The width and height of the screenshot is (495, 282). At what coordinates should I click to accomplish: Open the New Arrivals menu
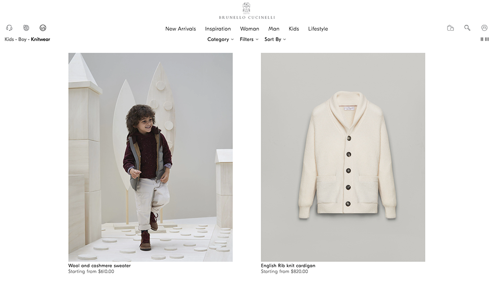coord(181,29)
